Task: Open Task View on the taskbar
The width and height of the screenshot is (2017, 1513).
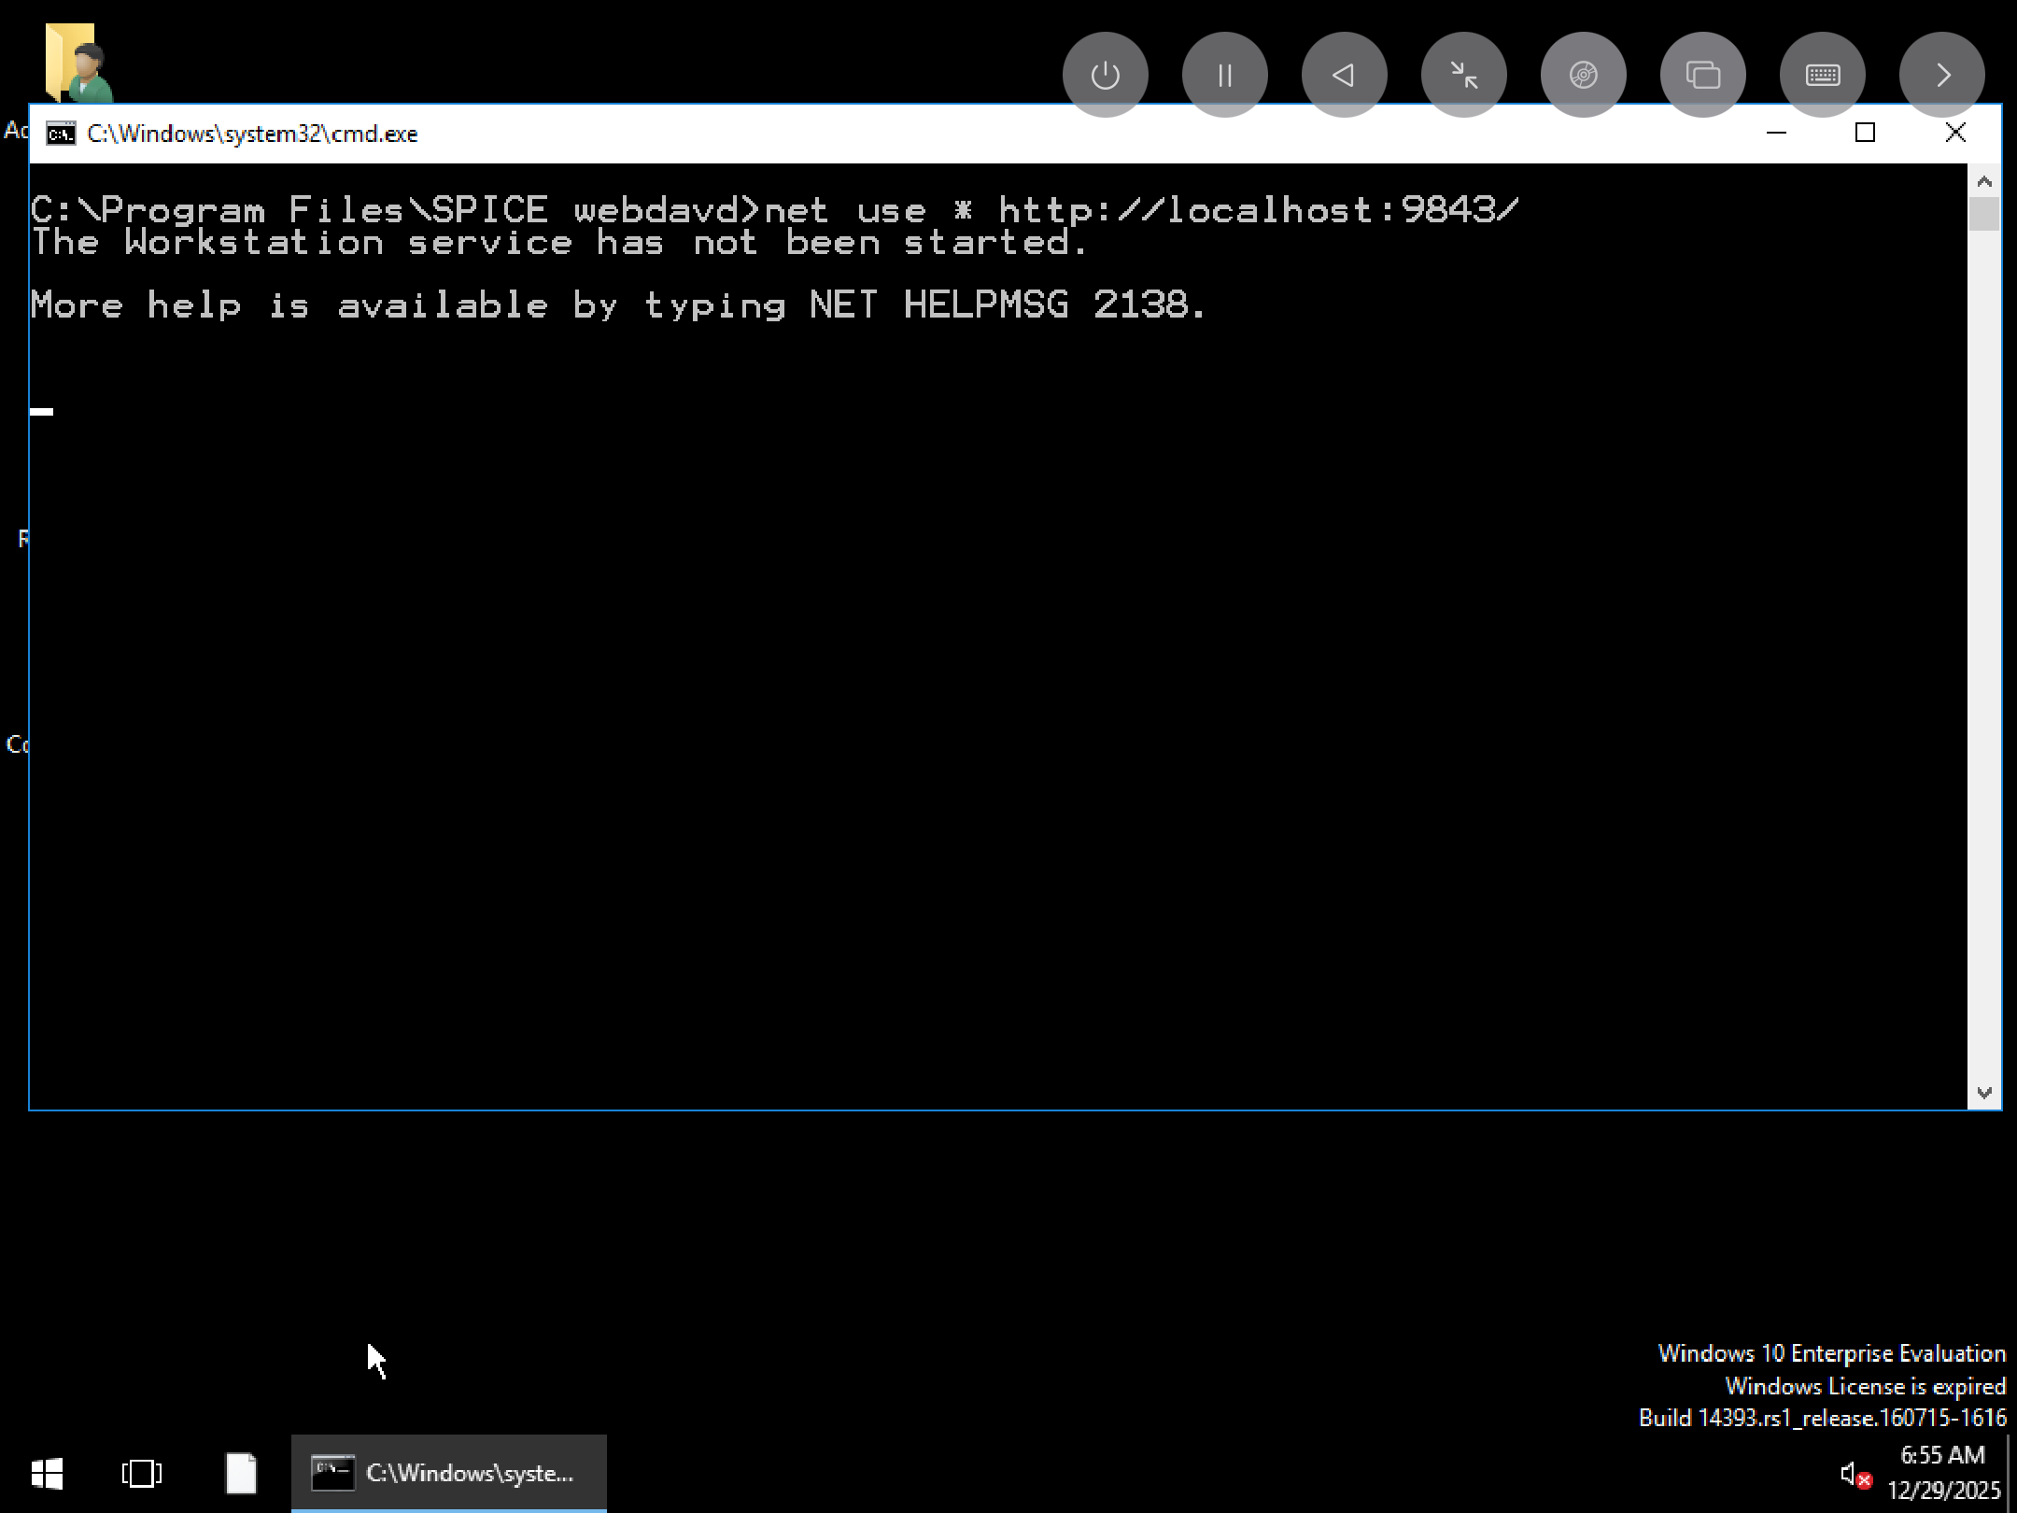Action: (142, 1474)
